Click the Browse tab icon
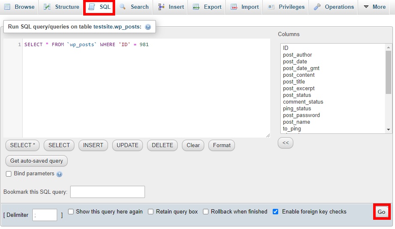Viewport: 395px width, 229px height. tap(7, 7)
